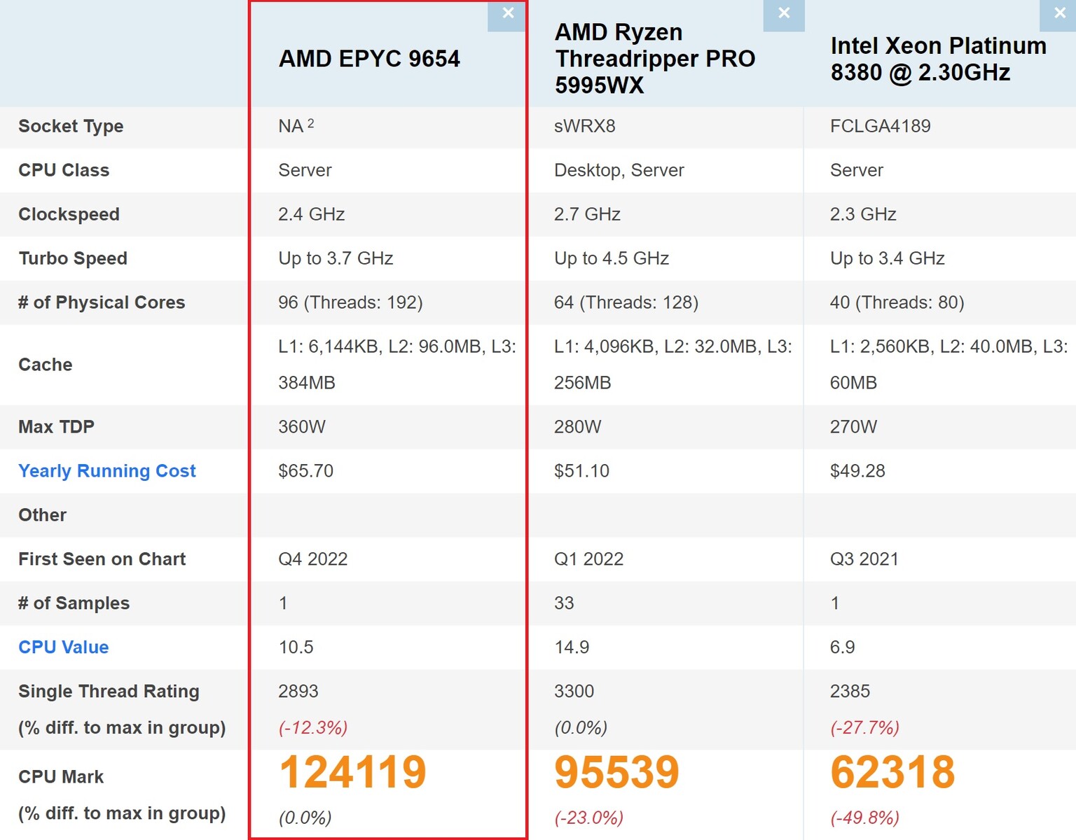Select the 280W TDP value
Image resolution: width=1076 pixels, height=840 pixels.
click(x=577, y=427)
